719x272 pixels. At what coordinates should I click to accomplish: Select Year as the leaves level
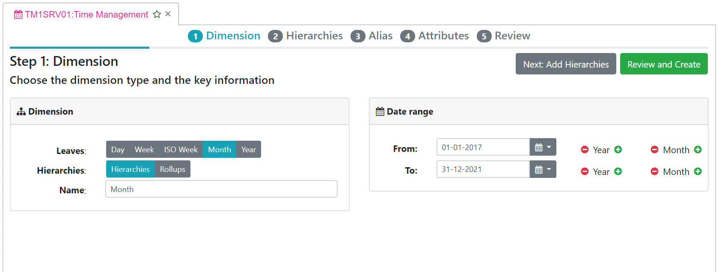point(248,150)
